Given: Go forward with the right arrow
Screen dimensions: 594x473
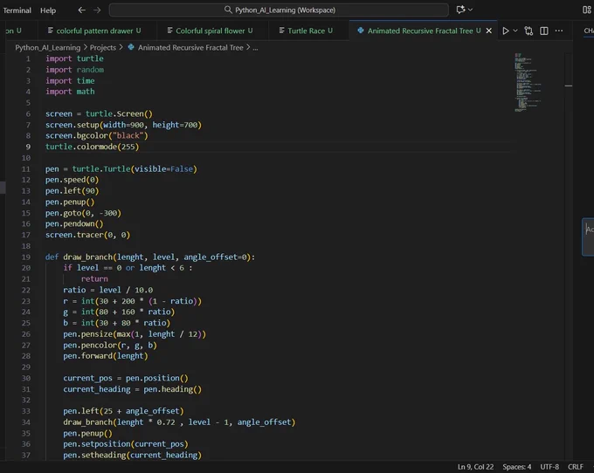Looking at the screenshot, I should coord(97,10).
